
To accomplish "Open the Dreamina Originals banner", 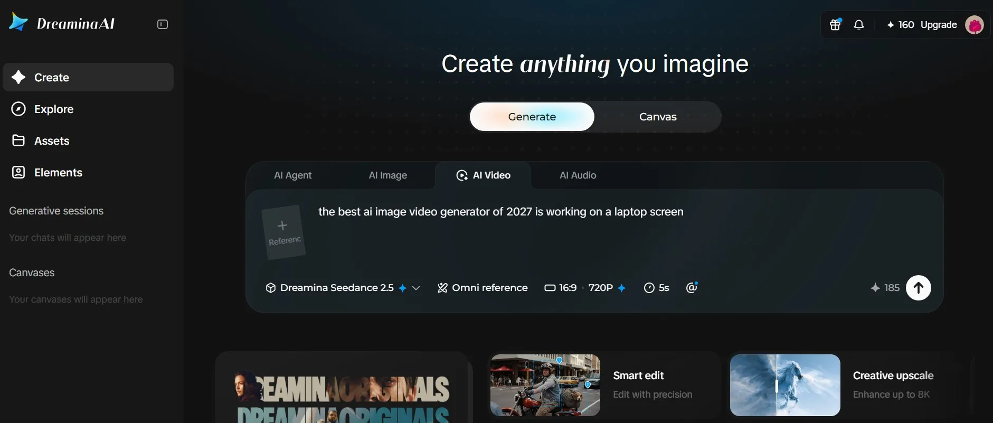I will 342,388.
